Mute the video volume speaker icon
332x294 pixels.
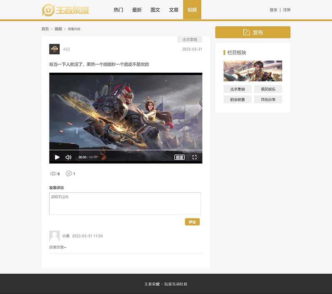[x=68, y=157]
